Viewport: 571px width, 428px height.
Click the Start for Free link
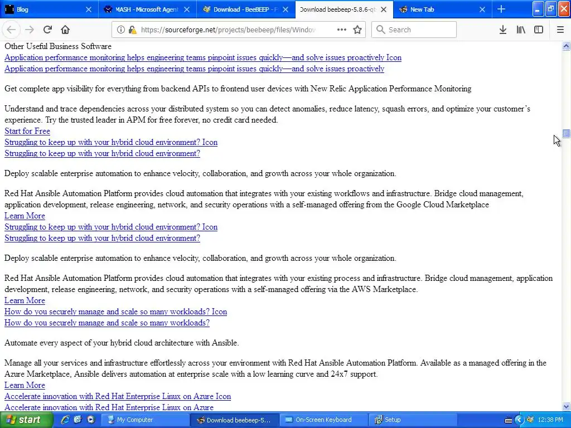click(x=27, y=131)
